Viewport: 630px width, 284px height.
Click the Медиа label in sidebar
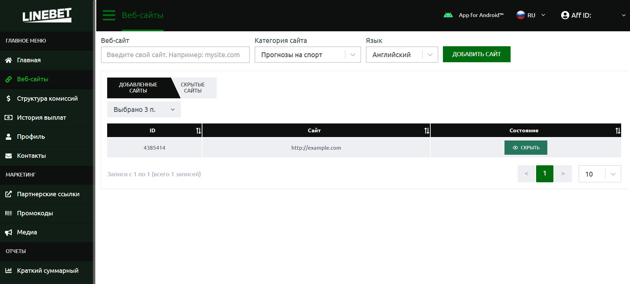click(x=27, y=232)
